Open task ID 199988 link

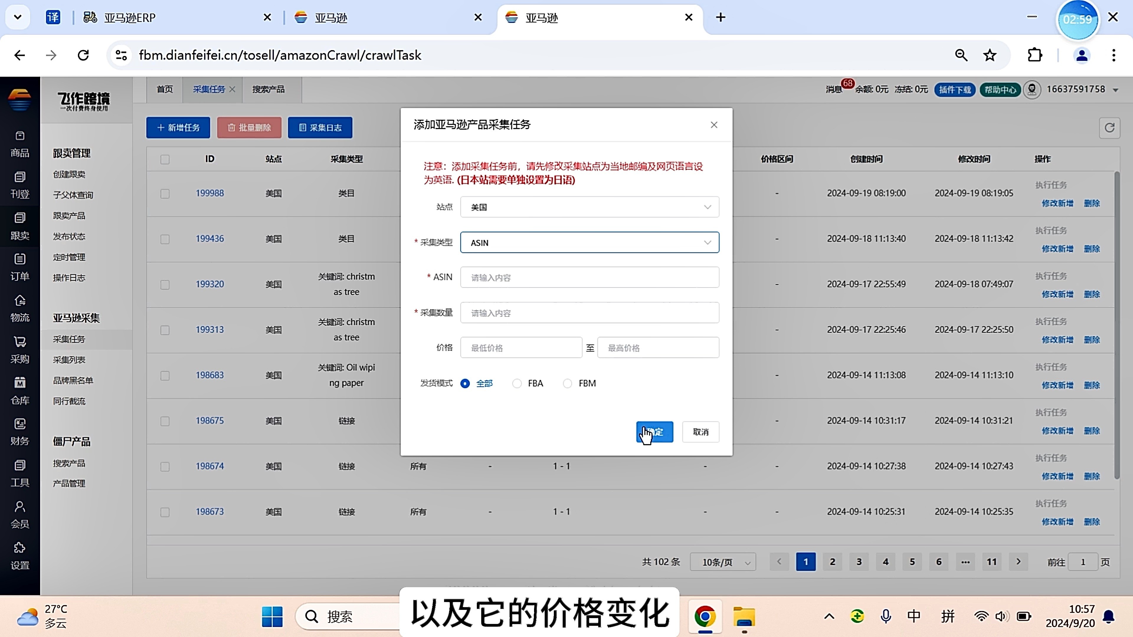[210, 193]
